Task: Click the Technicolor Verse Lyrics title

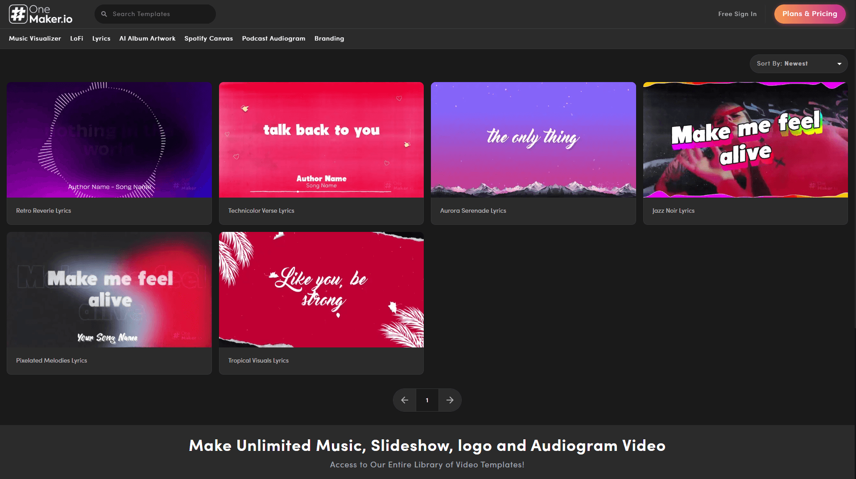Action: (261, 211)
